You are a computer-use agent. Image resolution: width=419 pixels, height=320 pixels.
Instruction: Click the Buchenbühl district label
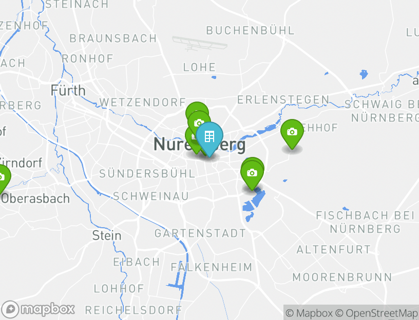251,30
